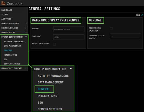Click the Time Zone field showing Local
Screen dimensions: 144x112
[69, 37]
